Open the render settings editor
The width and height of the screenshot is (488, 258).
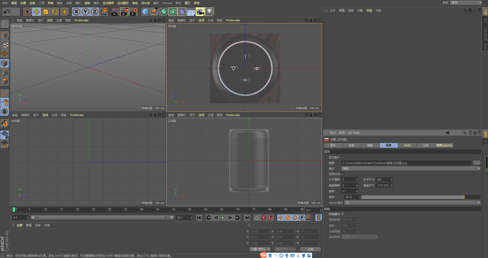[134, 12]
